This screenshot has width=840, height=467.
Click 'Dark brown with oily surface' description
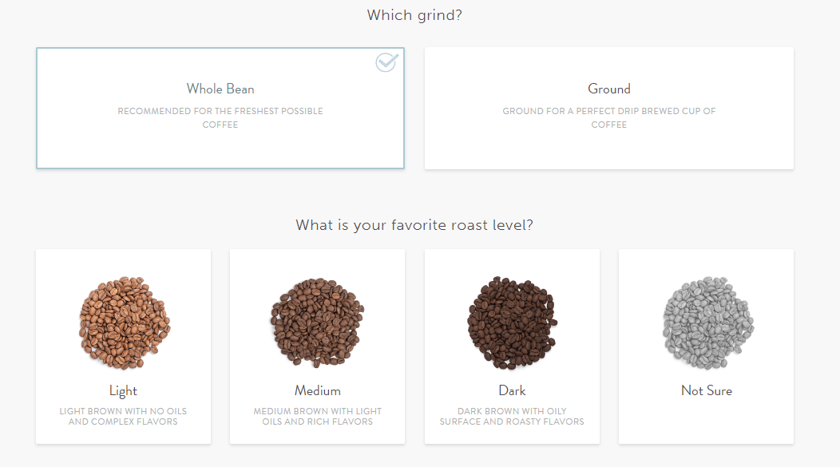click(512, 417)
